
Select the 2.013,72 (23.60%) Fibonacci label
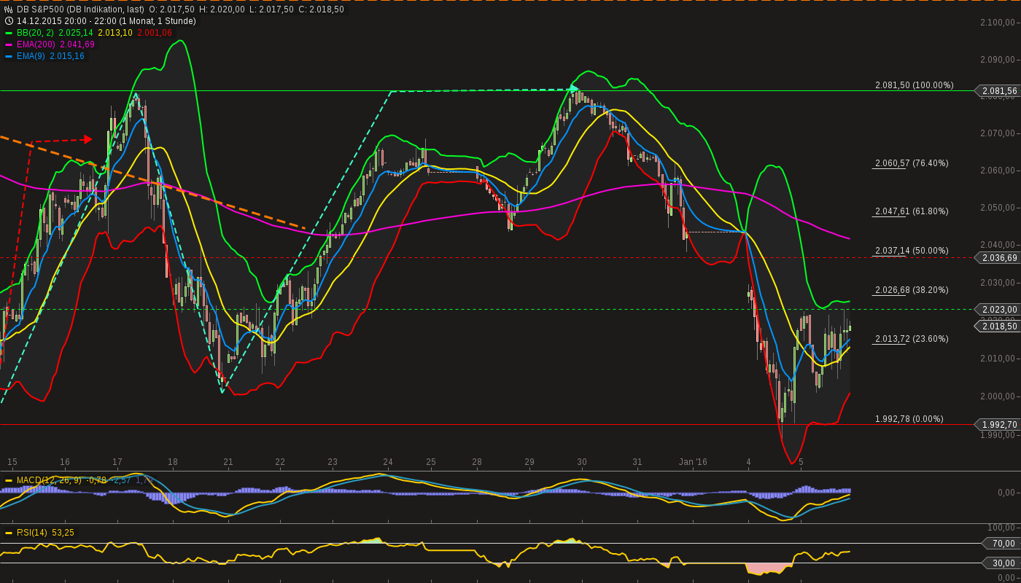pyautogui.click(x=912, y=339)
